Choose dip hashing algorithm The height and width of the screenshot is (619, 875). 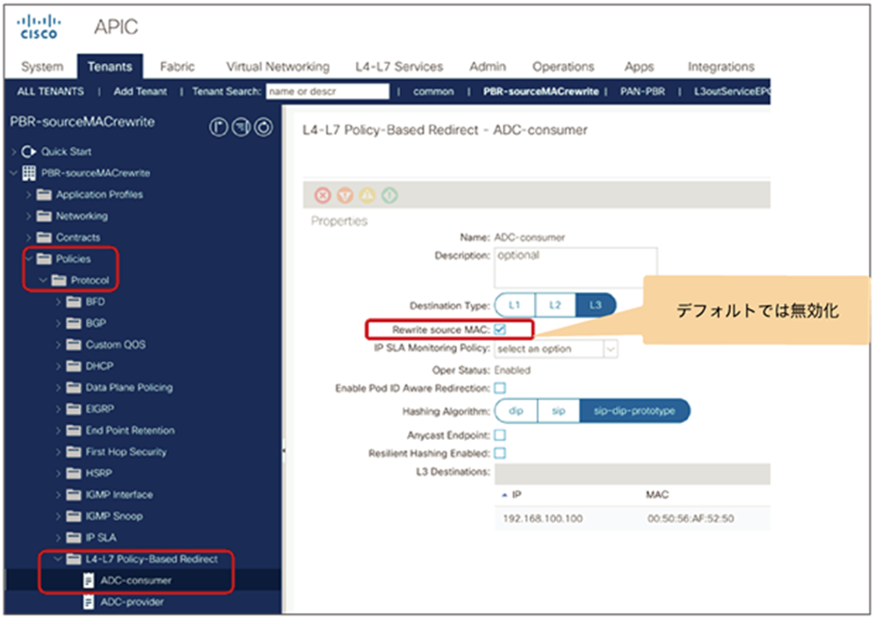[x=516, y=411]
